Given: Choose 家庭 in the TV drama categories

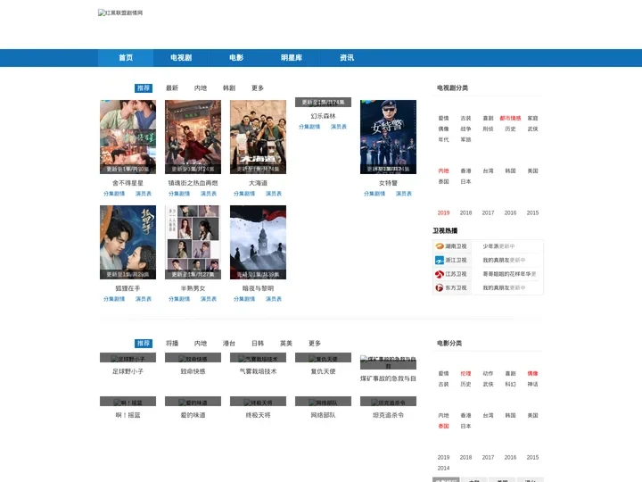Looking at the screenshot, I should pyautogui.click(x=532, y=119).
